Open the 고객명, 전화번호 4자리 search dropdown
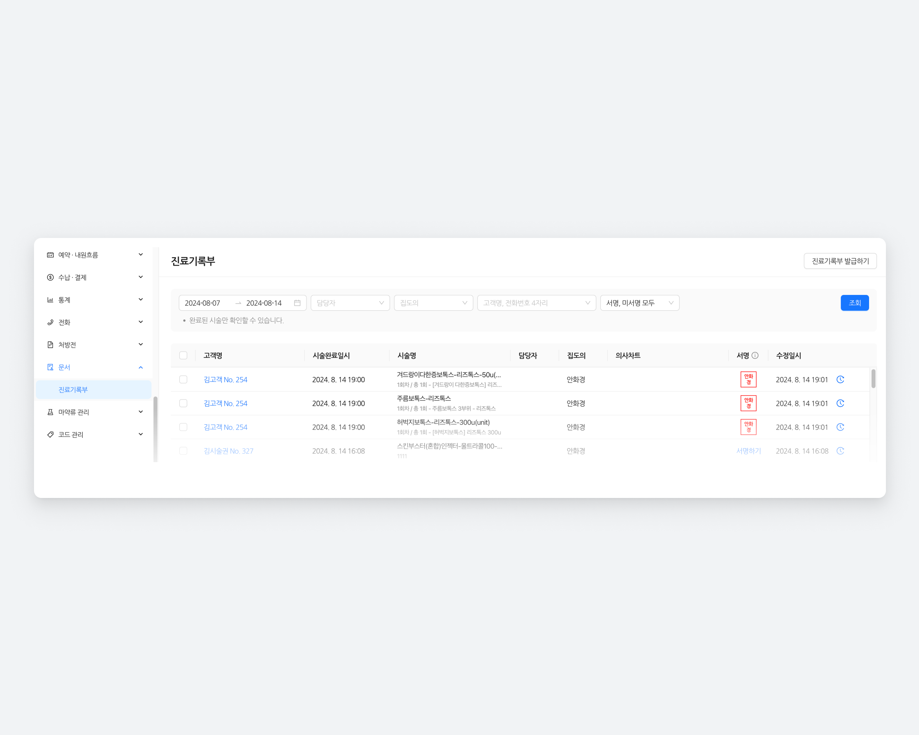Screen dimensions: 919x735 (x=537, y=303)
